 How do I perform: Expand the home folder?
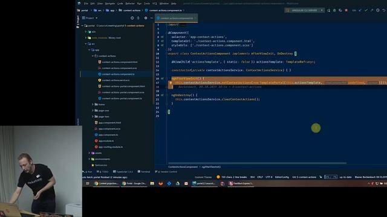click(93, 104)
